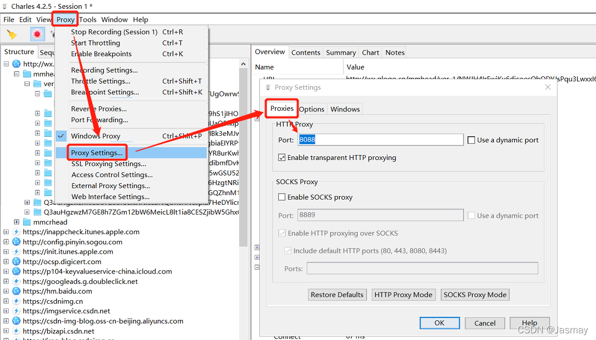The width and height of the screenshot is (596, 340).
Task: Click lightning icon of imgservice.csdn.net
Action: (x=16, y=311)
